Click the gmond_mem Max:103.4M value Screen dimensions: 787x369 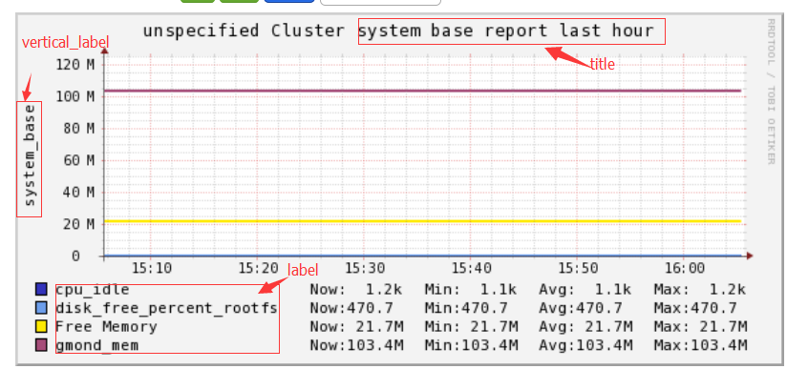tap(701, 345)
